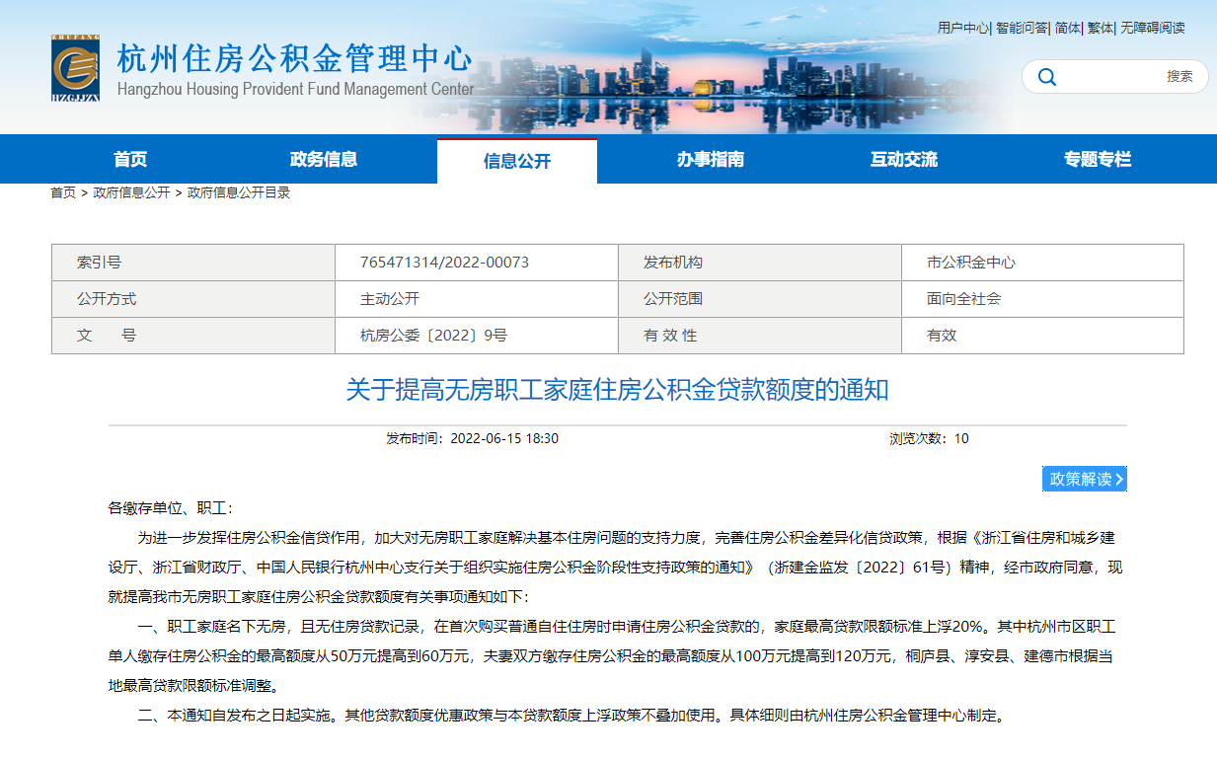
Task: Click the 公开方式 label cell
Action: coord(193,299)
